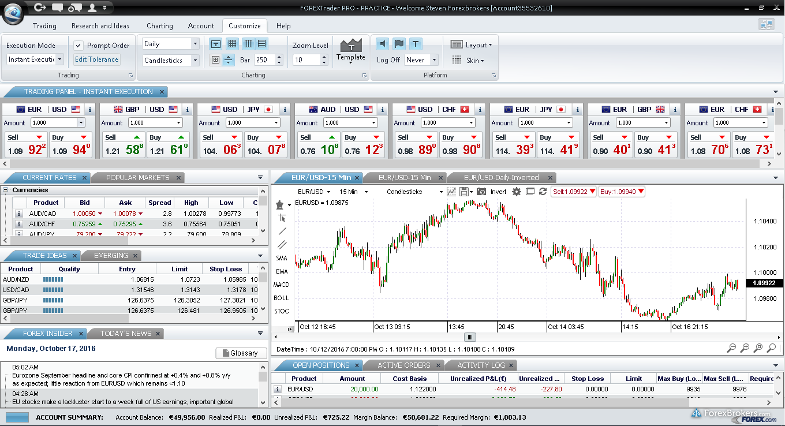This screenshot has width=785, height=426.
Task: Click the save chart floppy disk icon
Action: click(463, 192)
